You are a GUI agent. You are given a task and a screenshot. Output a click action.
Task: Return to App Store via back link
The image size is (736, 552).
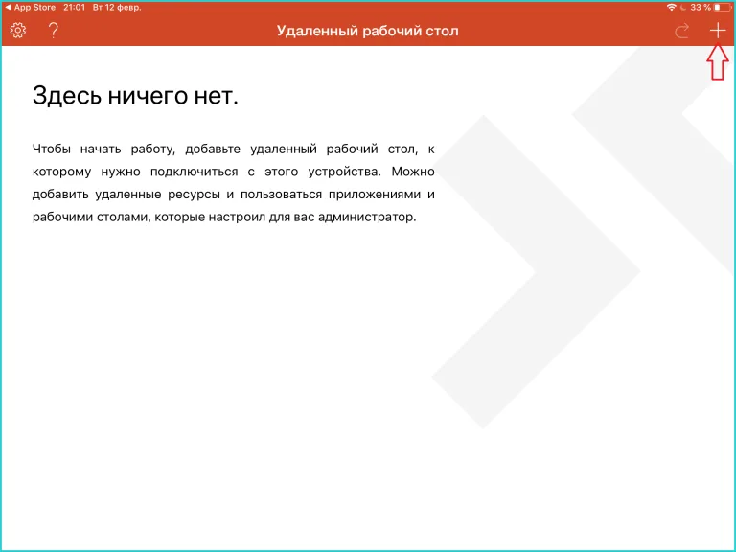click(x=30, y=7)
